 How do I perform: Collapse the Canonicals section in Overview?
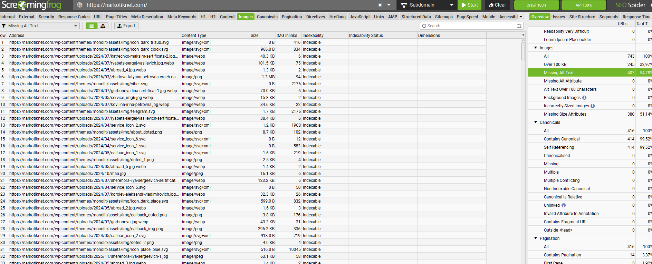pyautogui.click(x=536, y=123)
